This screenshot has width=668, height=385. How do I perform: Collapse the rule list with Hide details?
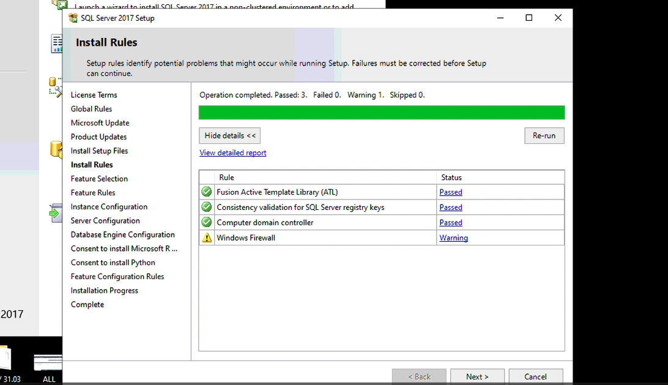pos(229,136)
